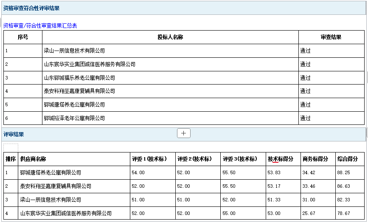The image size is (368, 223).
Task: Click the top-ranked total score 88.25
Action: click(x=344, y=173)
